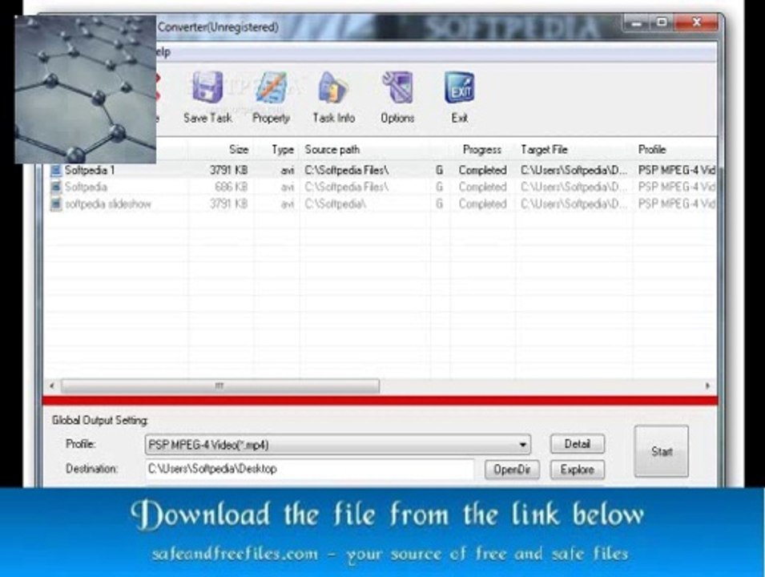Image resolution: width=765 pixels, height=577 pixels.
Task: Click the Explore button
Action: pyautogui.click(x=578, y=470)
